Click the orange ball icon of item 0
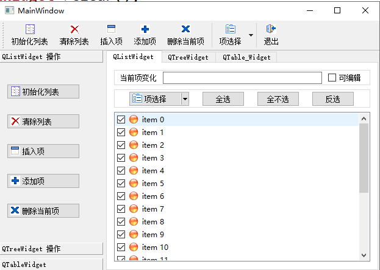 tap(134, 119)
